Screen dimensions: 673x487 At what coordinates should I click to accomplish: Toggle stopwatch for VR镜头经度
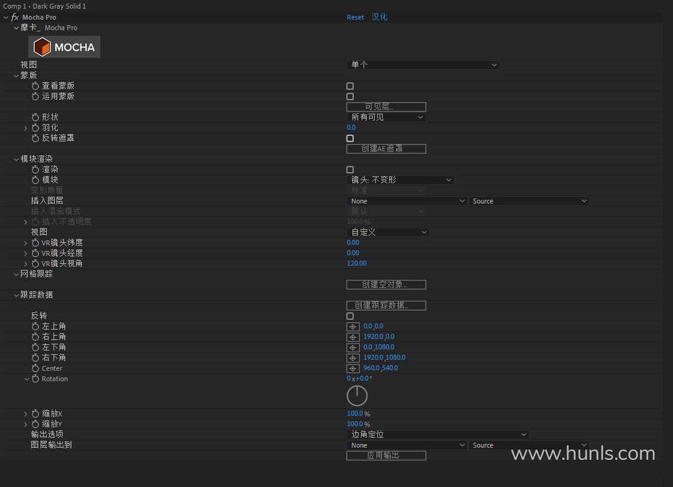click(35, 253)
